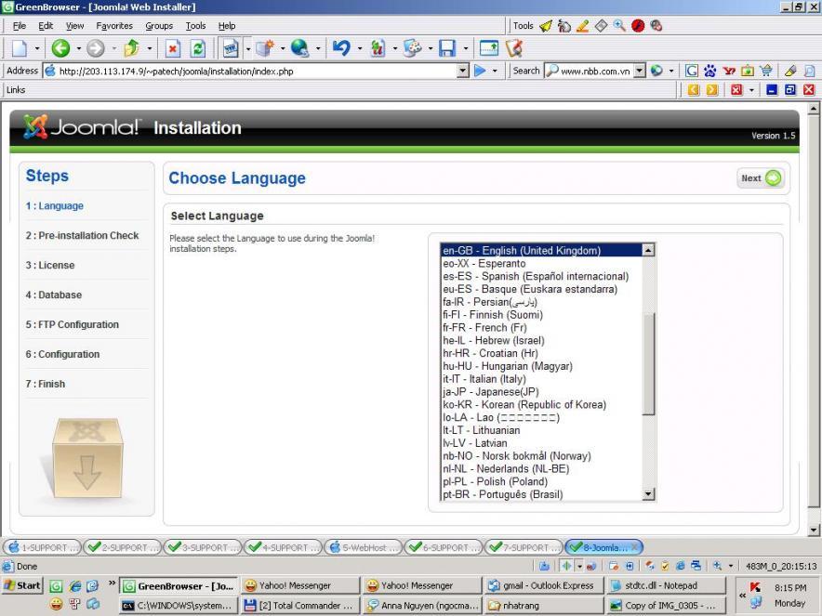The width and height of the screenshot is (822, 616).
Task: Expand the dropdown beside the Undo icon
Action: 360,48
